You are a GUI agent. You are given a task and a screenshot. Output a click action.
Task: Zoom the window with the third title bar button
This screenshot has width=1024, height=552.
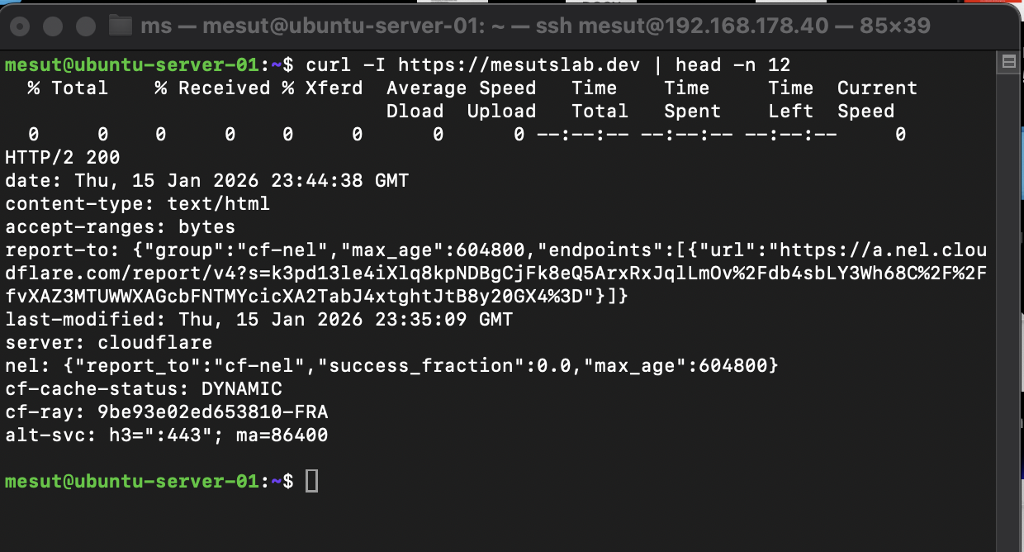(83, 26)
